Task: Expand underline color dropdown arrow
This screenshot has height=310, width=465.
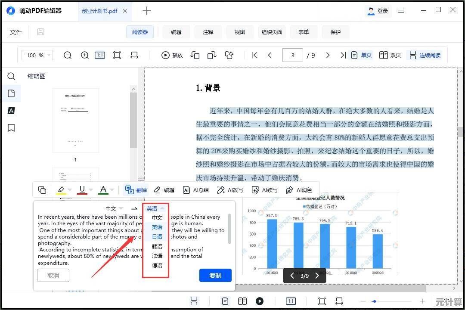Action: 91,190
